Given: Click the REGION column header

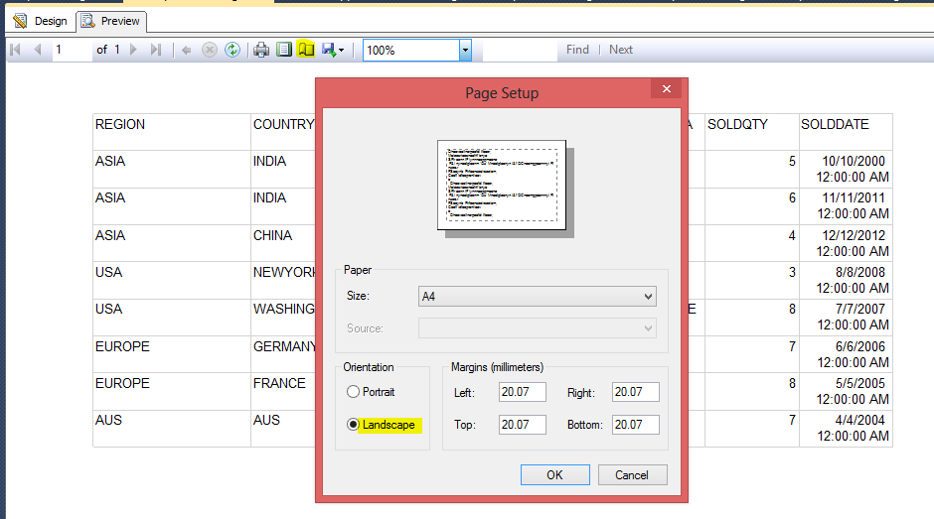Looking at the screenshot, I should [x=172, y=132].
